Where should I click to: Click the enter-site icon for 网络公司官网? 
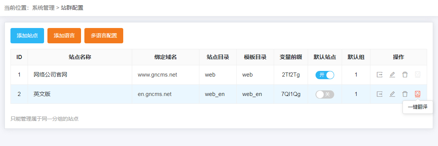click(379, 75)
